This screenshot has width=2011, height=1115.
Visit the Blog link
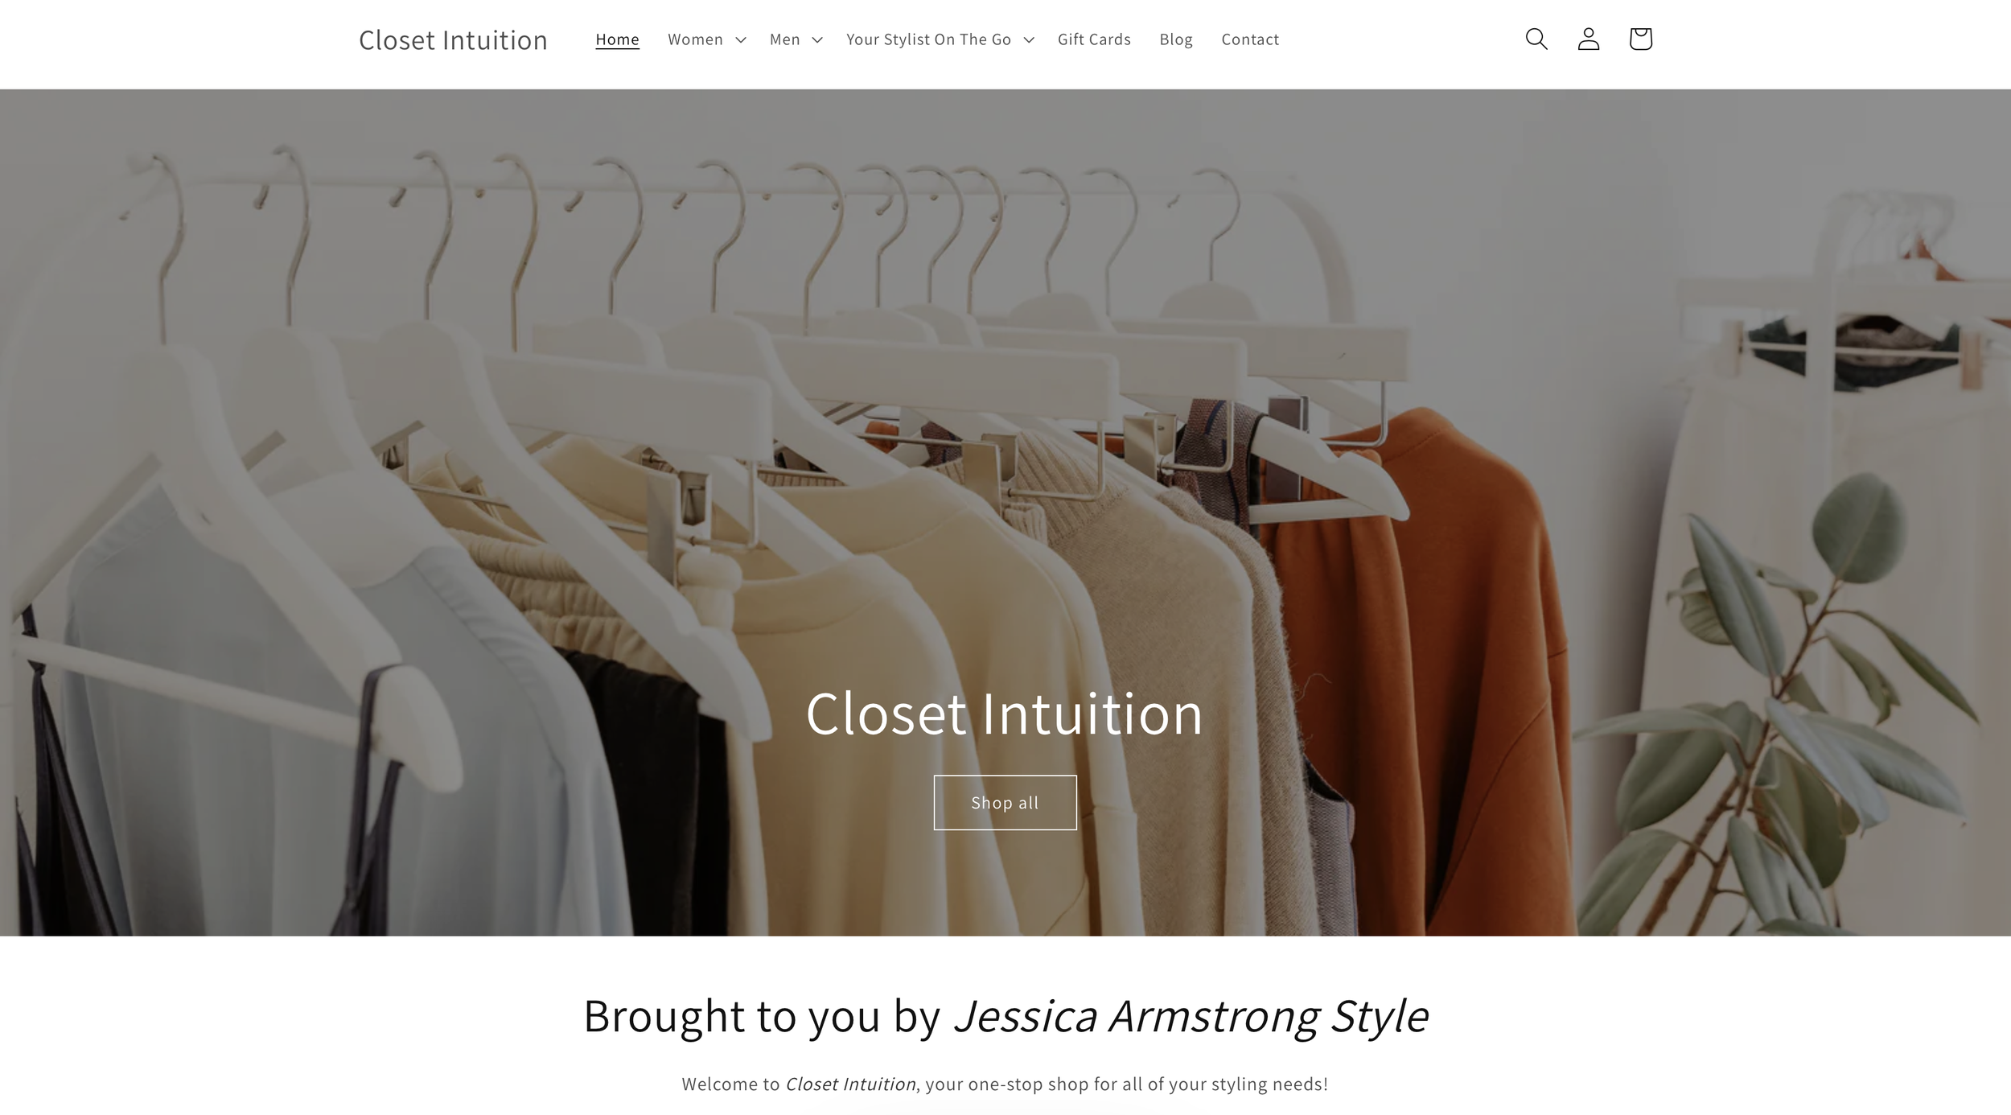[x=1176, y=39]
